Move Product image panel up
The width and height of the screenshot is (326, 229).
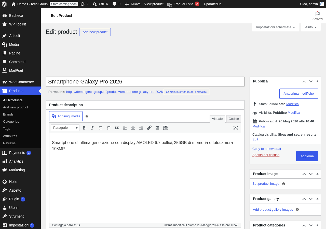click(304, 174)
